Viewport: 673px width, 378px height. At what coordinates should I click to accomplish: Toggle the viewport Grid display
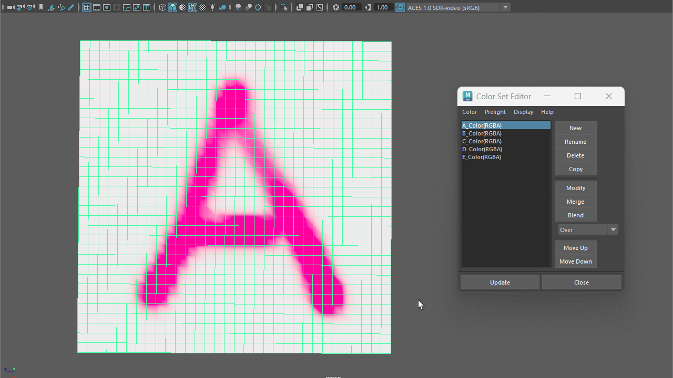[87, 7]
